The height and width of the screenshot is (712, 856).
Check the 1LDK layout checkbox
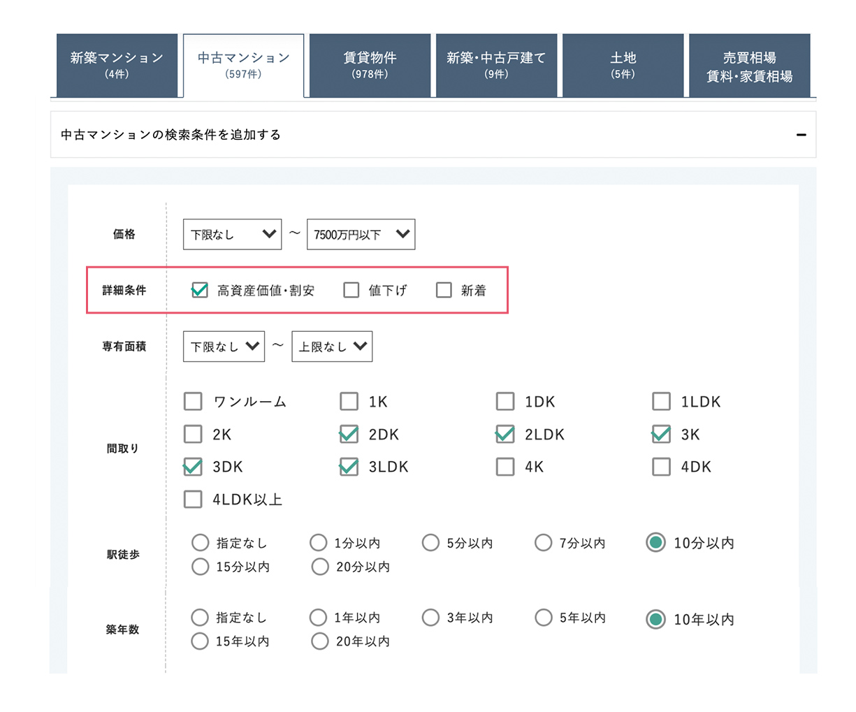click(661, 402)
